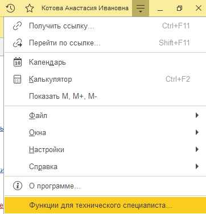Click the Ctrl+F11 shortcut label

coord(176,26)
